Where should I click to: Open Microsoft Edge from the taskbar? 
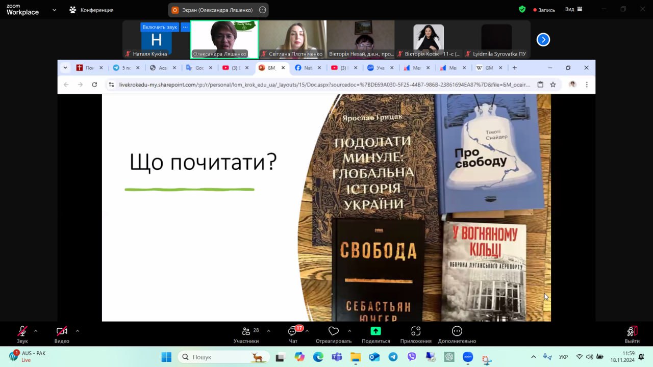point(318,357)
